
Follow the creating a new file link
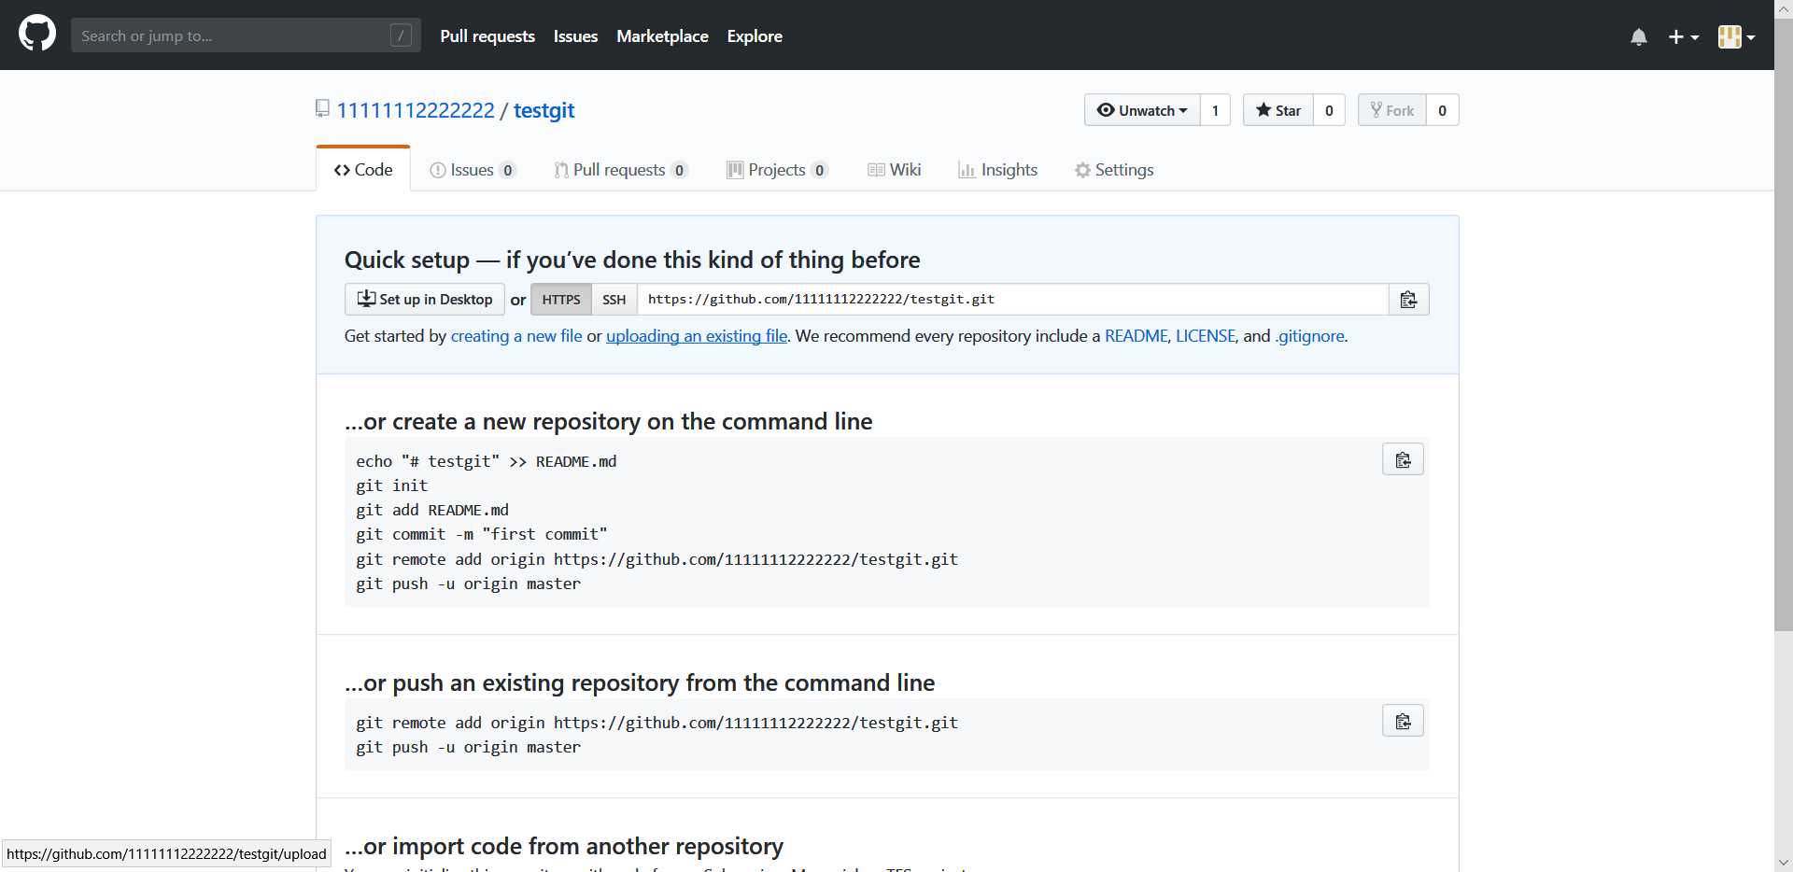tap(516, 336)
